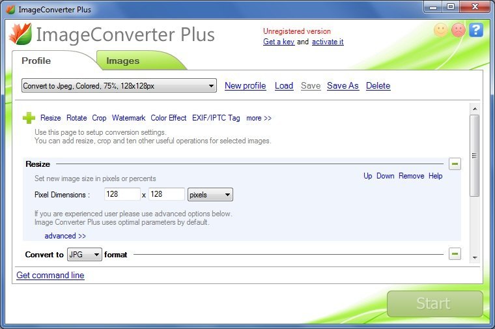
Task: Close the ImageConverter Plus window
Action: (x=475, y=7)
